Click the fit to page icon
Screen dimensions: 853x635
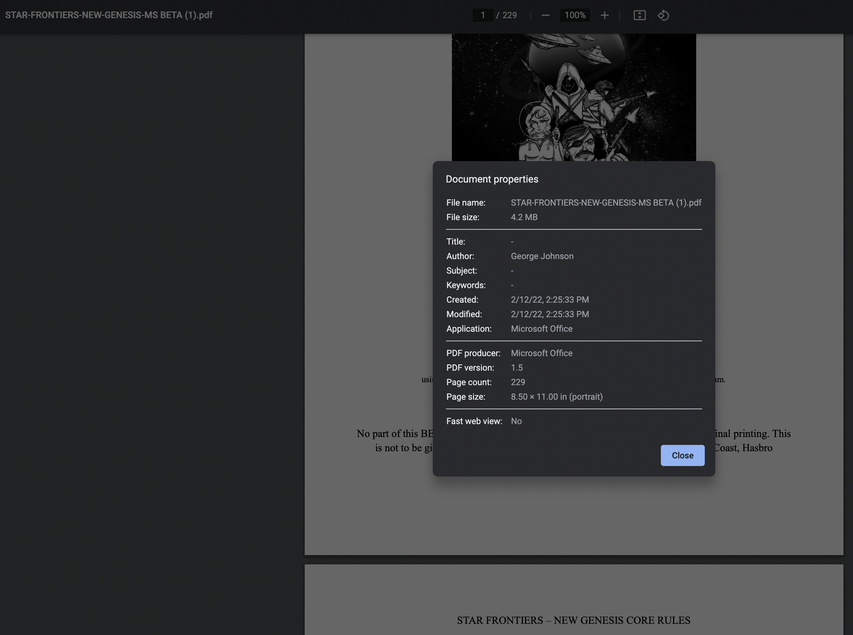(x=639, y=16)
